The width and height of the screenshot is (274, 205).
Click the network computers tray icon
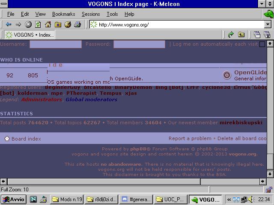point(244,199)
